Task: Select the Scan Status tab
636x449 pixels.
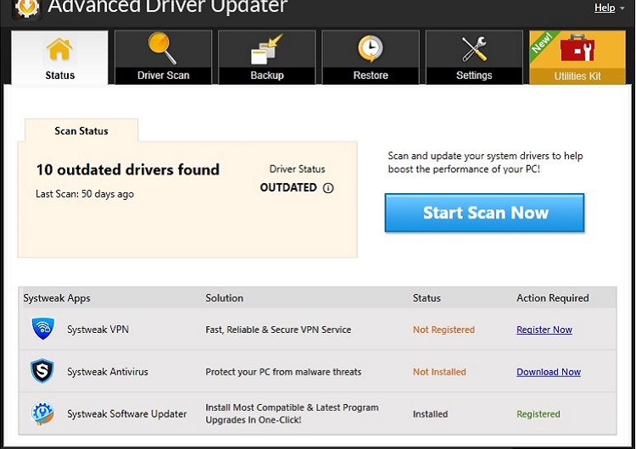Action: (81, 130)
